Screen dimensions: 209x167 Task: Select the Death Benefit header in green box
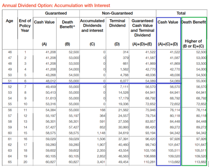[x=194, y=22]
